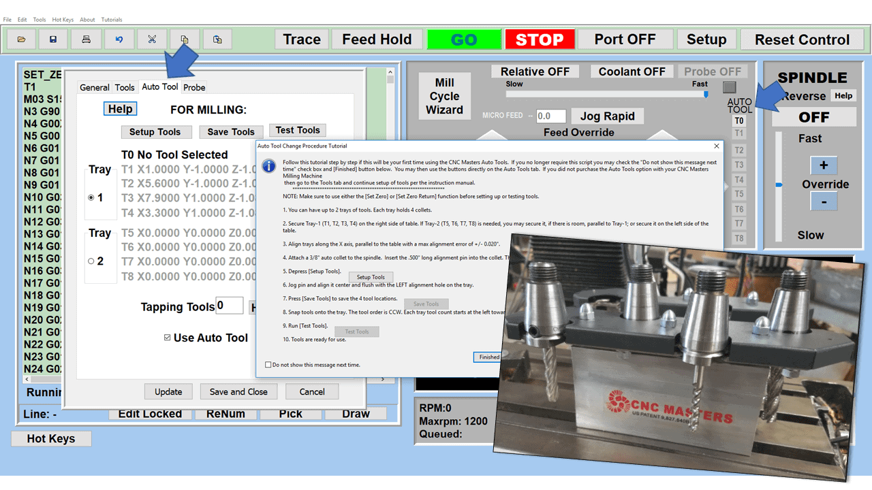Toggle the Port OFF button
872x490 pixels.
coord(625,39)
